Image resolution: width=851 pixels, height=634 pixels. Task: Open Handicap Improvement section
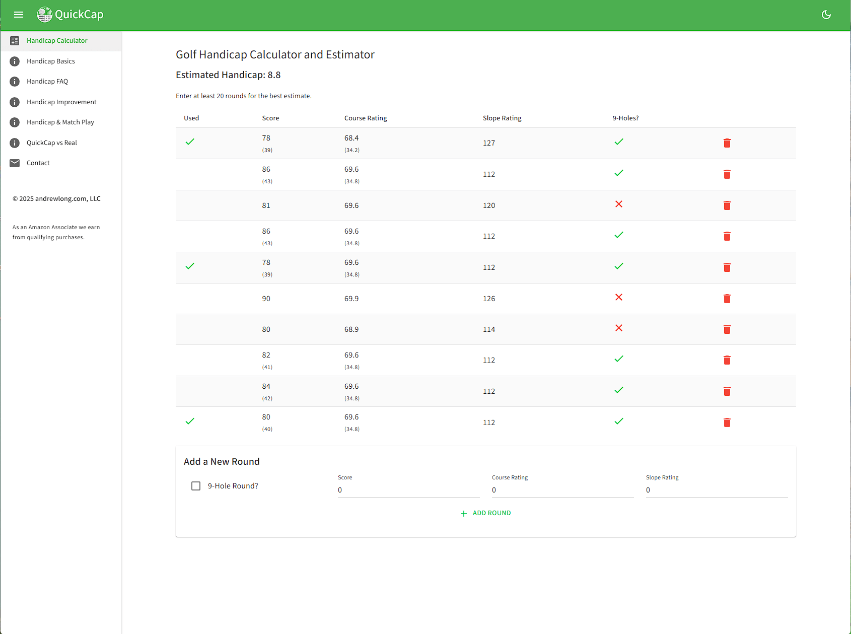click(x=61, y=102)
